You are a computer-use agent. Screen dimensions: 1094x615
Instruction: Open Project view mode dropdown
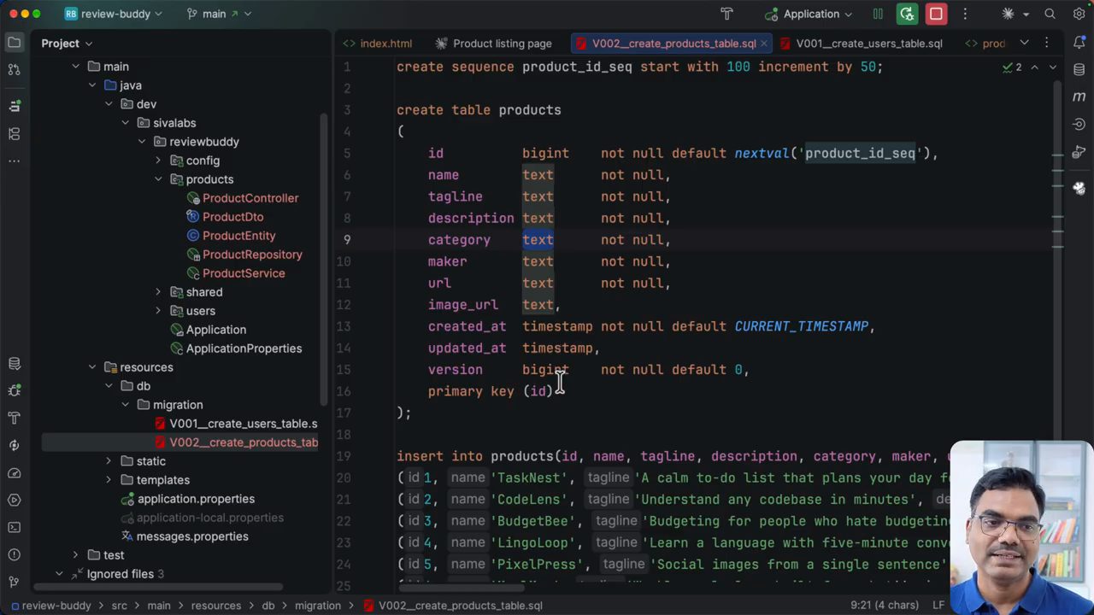pos(67,43)
